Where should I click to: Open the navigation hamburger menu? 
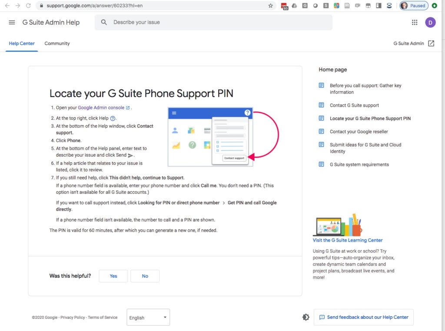tap(12, 22)
